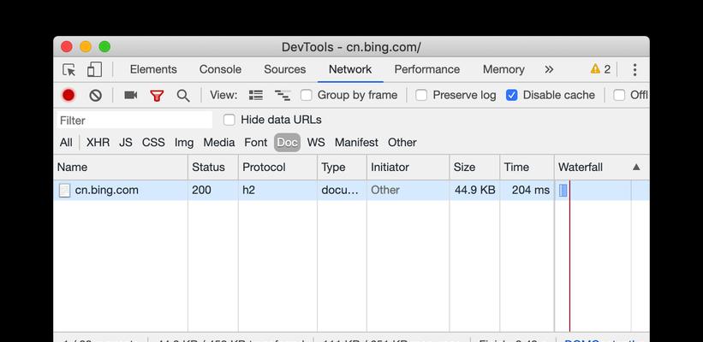Sort by the Waterfall column arrow

(x=636, y=167)
